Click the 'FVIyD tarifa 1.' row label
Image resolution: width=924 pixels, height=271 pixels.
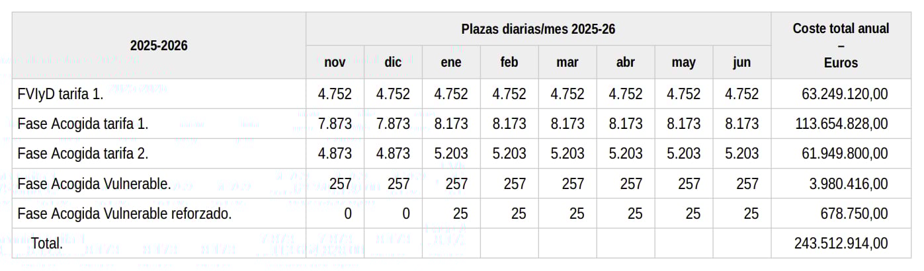61,94
